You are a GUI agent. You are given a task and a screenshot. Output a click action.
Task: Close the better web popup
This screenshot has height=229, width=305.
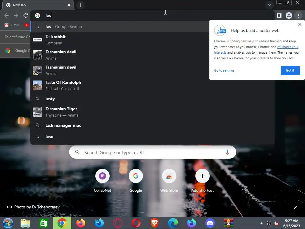click(x=300, y=24)
